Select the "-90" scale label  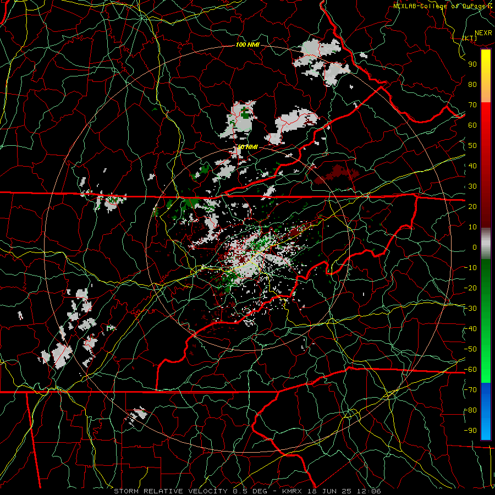tap(470, 431)
